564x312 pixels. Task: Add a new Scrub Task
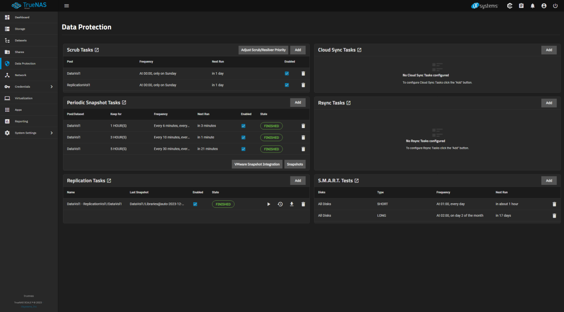(x=298, y=50)
